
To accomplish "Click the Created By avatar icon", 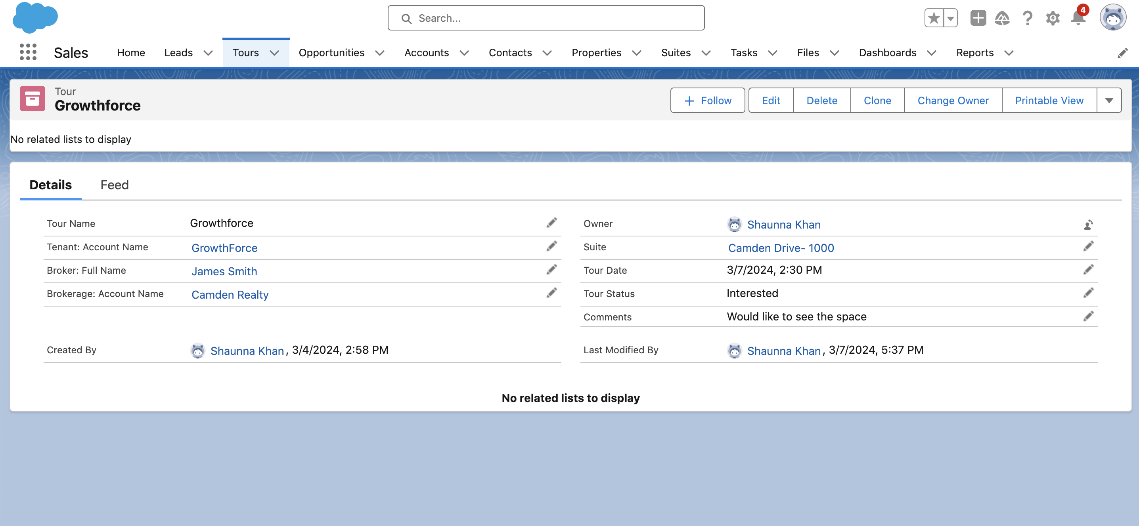I will click(x=198, y=351).
